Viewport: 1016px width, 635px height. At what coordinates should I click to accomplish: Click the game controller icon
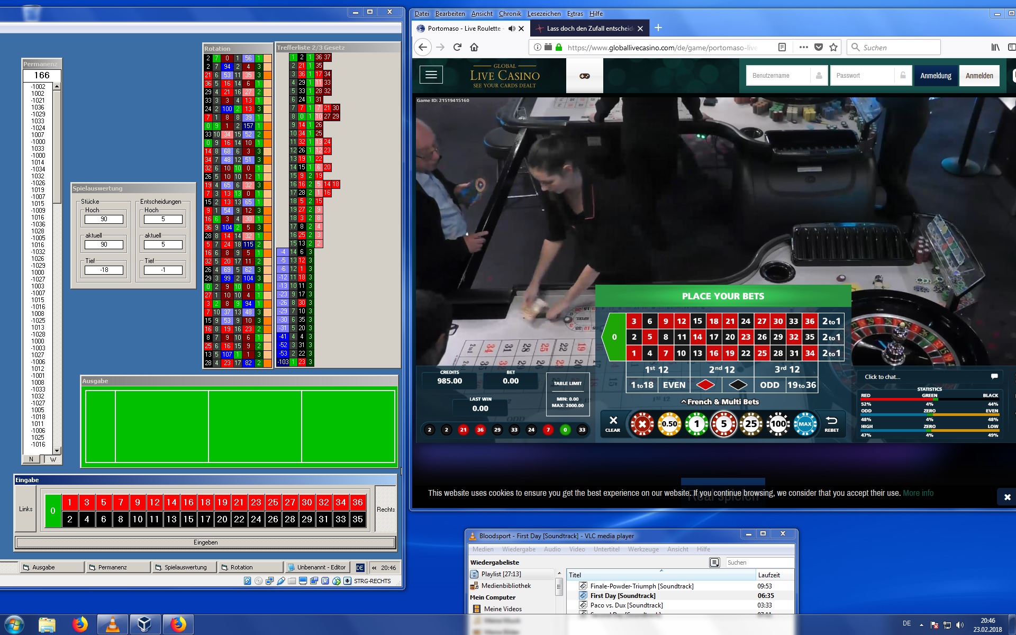584,76
